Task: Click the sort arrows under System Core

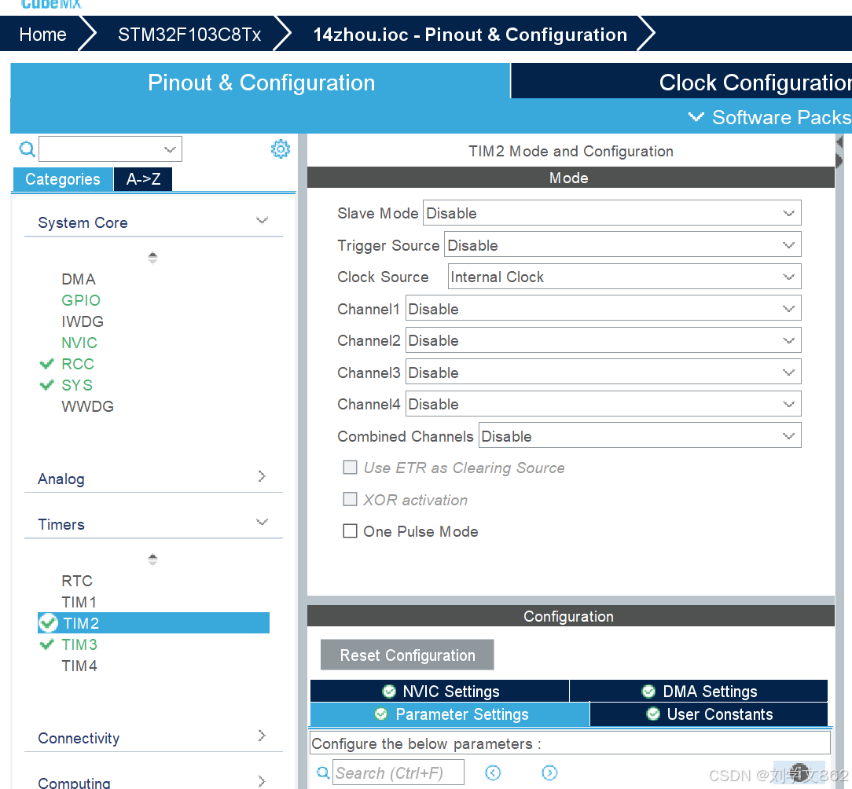Action: [x=152, y=258]
